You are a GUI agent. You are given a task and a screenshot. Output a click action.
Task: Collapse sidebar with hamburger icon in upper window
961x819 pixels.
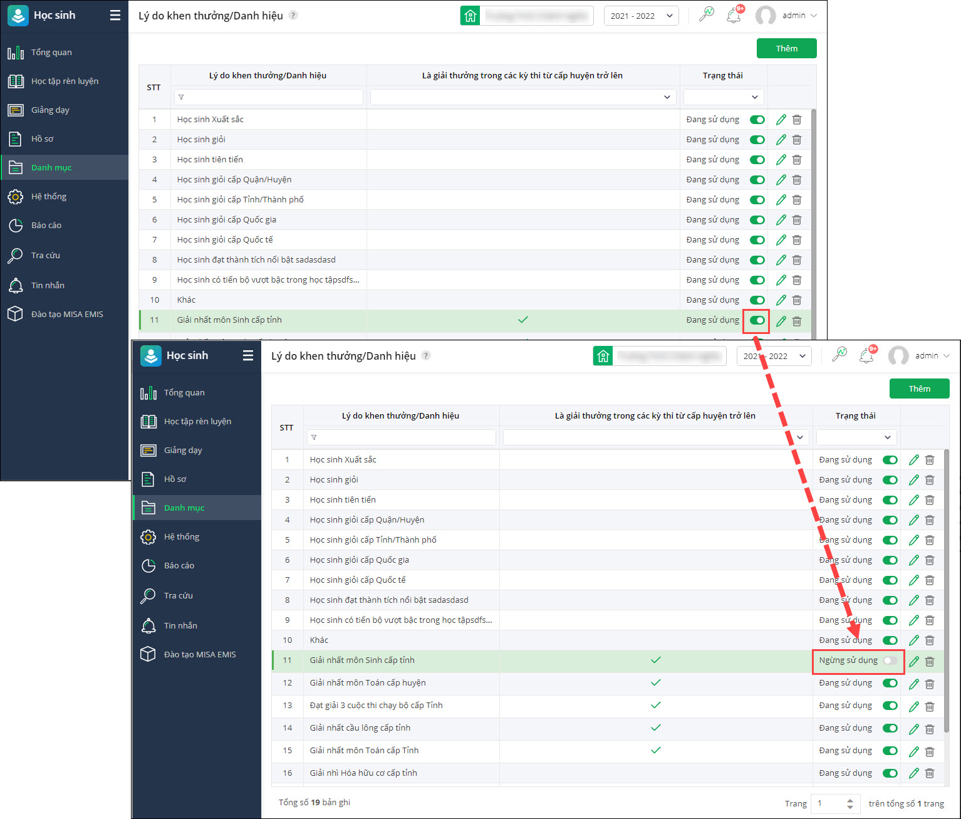point(115,15)
